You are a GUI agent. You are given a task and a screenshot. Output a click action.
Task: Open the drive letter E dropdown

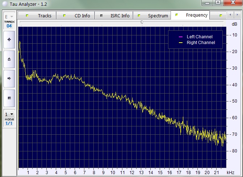coord(9,17)
